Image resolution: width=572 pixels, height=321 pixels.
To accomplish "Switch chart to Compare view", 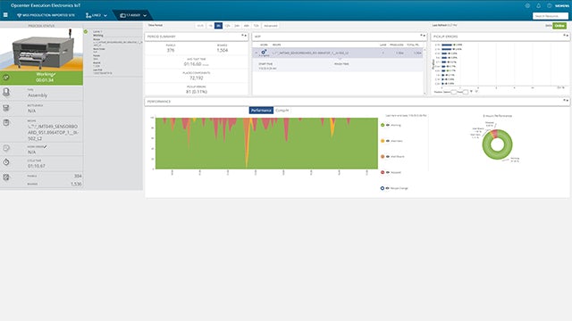I will [x=282, y=111].
